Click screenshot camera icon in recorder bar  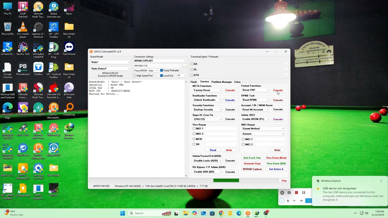pos(289,193)
